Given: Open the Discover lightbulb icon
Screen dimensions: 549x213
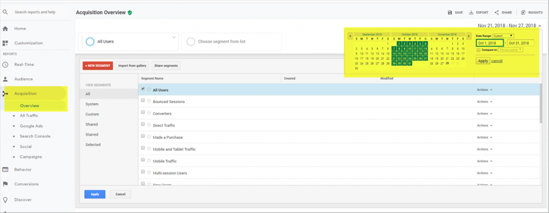Looking at the screenshot, I should 5,200.
